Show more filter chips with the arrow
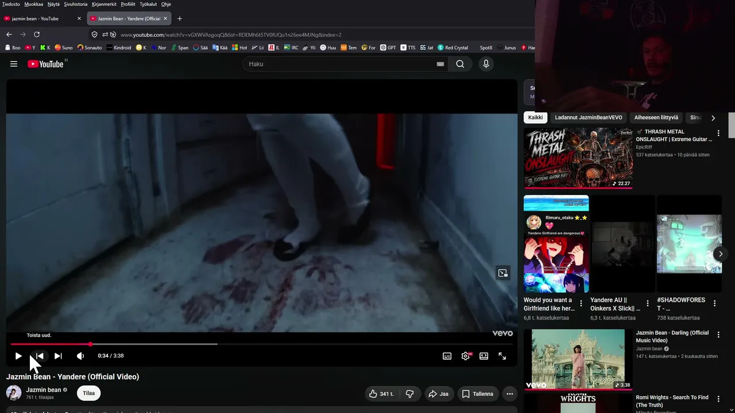The image size is (735, 413). click(x=713, y=118)
